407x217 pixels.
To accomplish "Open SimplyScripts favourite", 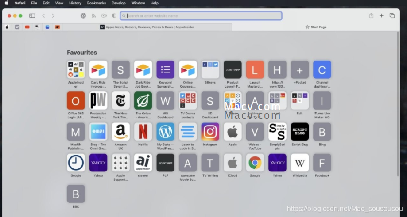I will 277,132.
